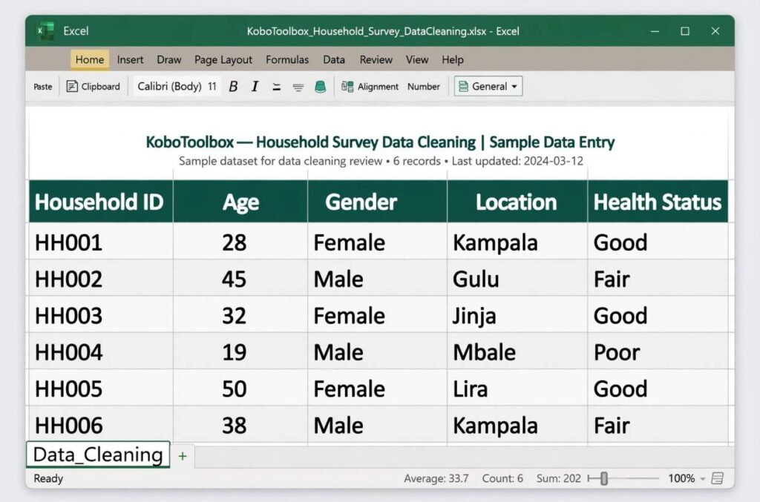Select the age cell 50
This screenshot has height=502, width=760.
[240, 389]
